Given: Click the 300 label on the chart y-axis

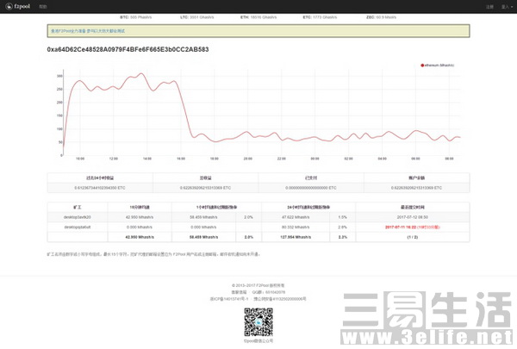Looking at the screenshot, I should [59, 76].
